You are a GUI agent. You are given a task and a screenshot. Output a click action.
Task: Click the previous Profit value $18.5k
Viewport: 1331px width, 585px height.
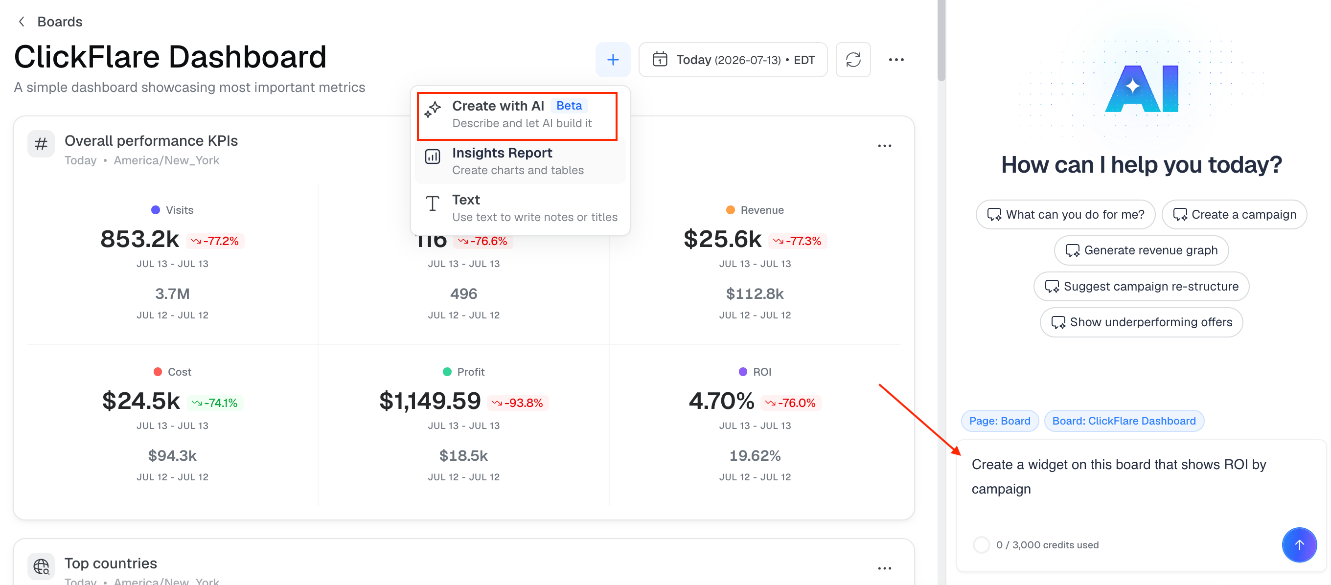tap(463, 456)
